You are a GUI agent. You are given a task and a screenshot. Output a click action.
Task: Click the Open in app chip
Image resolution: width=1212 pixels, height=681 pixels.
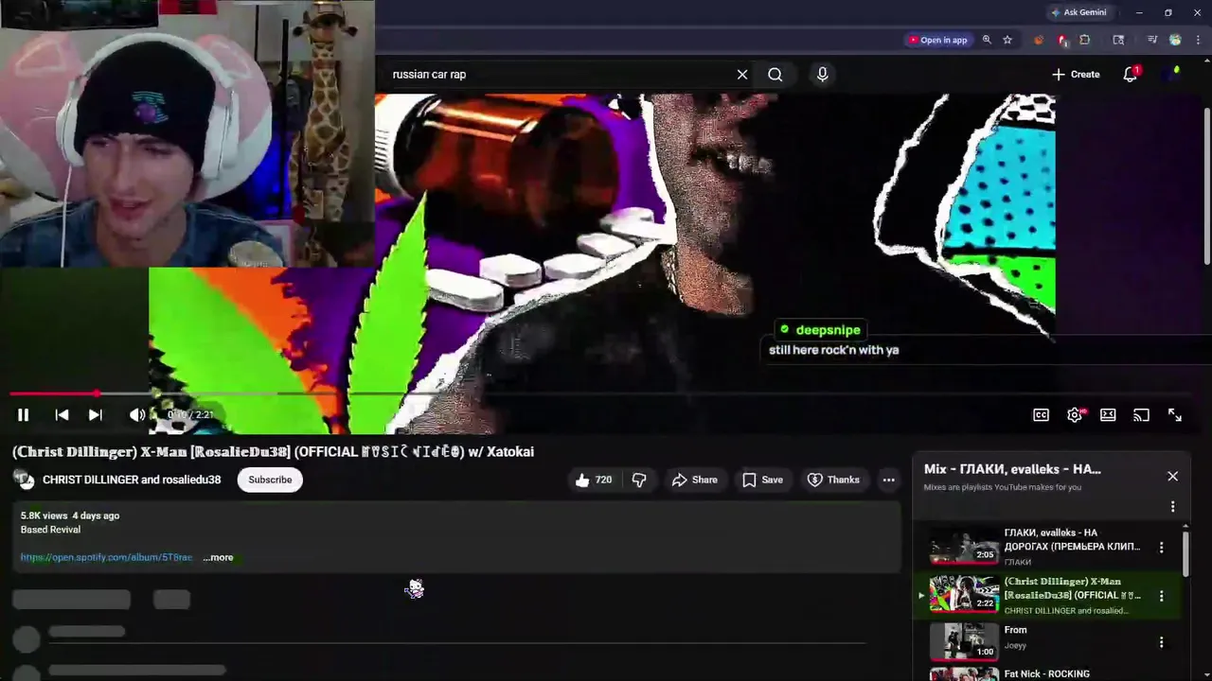(x=938, y=40)
